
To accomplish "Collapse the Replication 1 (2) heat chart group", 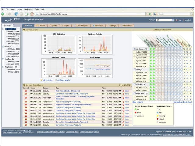I will point(135,93).
